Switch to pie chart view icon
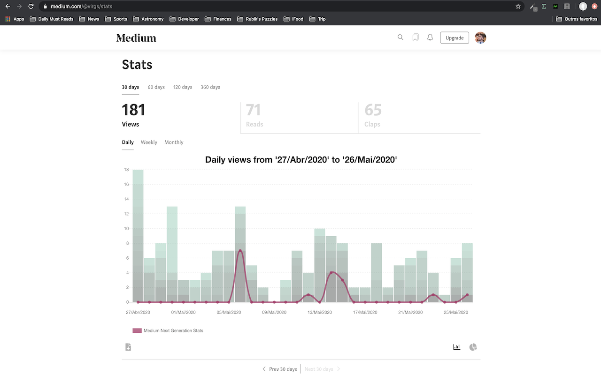Viewport: 601px width, 375px height. (x=473, y=347)
